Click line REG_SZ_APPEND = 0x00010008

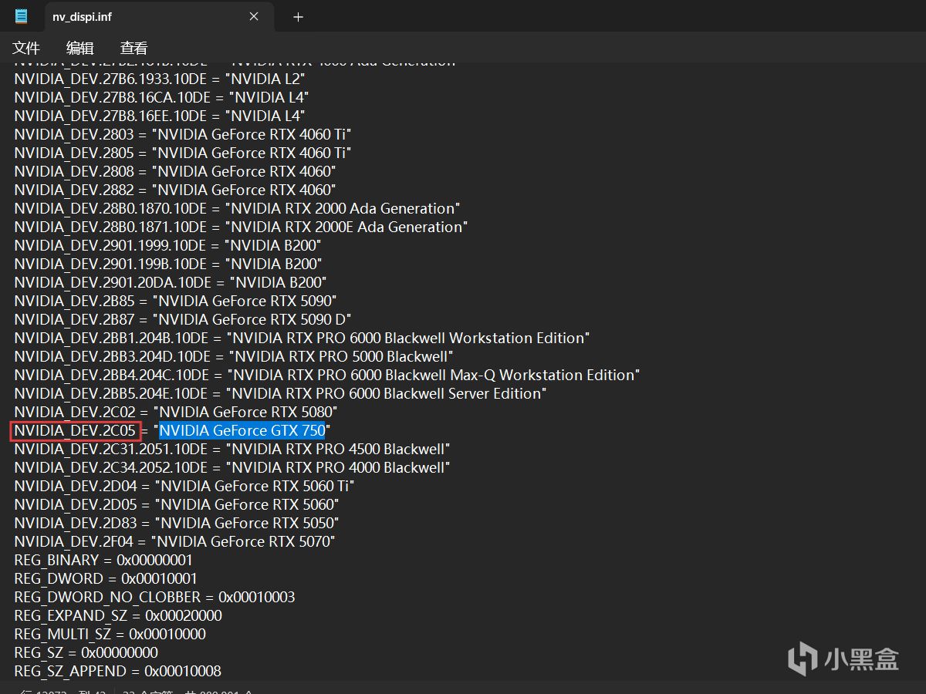tap(117, 671)
